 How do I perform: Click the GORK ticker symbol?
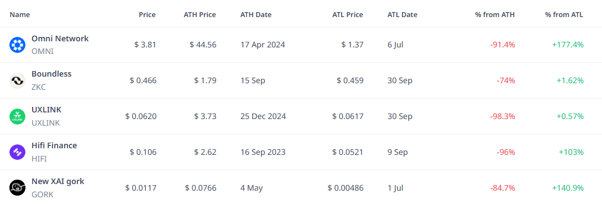tap(42, 195)
